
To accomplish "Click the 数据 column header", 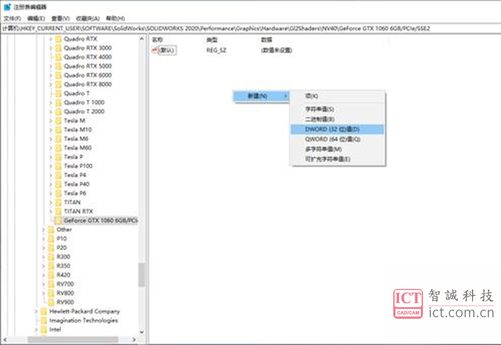I will pos(266,39).
